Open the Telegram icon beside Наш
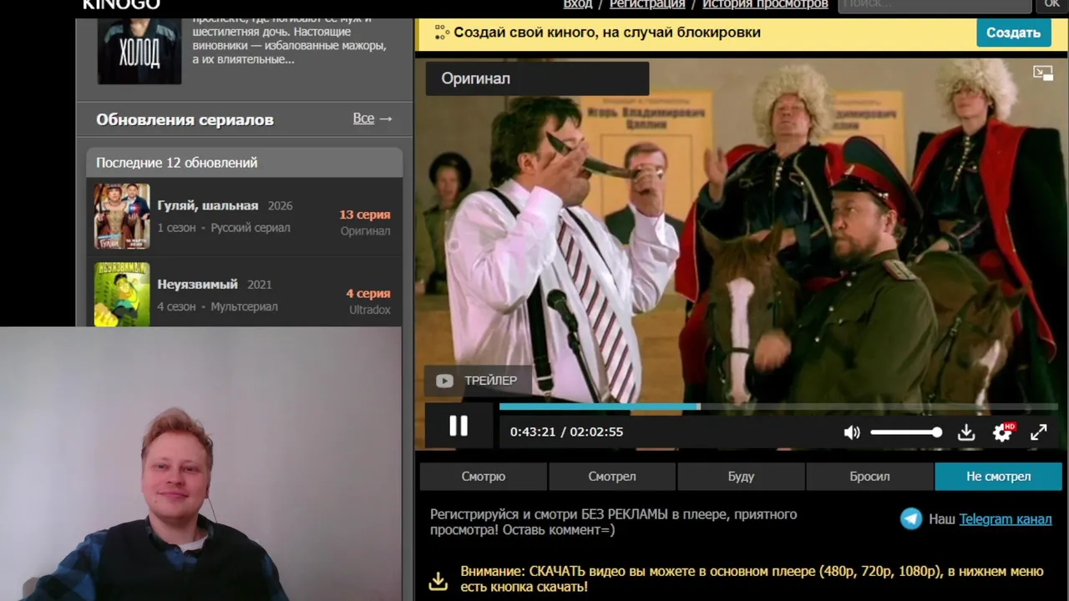Viewport: 1069px width, 601px height. [911, 519]
